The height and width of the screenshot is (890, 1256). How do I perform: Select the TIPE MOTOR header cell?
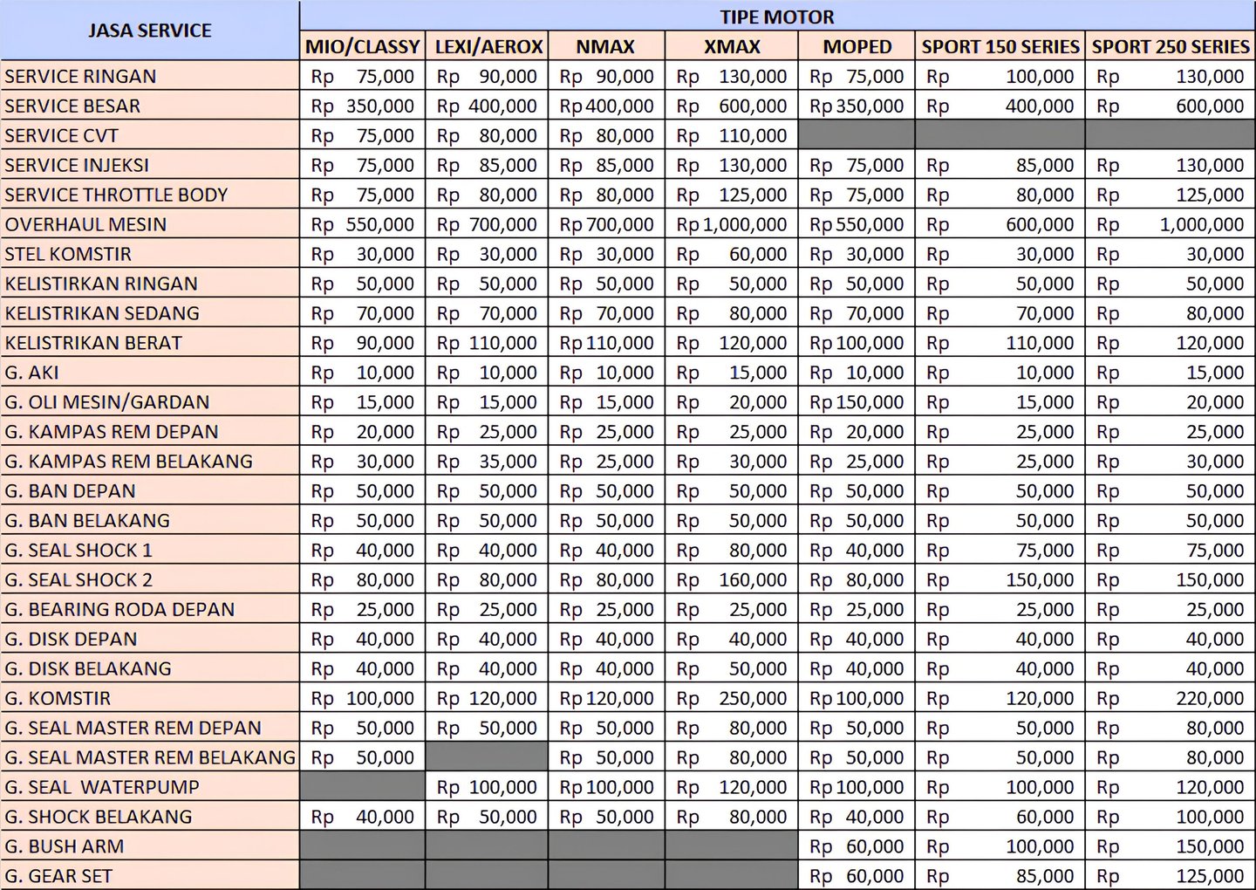[777, 17]
